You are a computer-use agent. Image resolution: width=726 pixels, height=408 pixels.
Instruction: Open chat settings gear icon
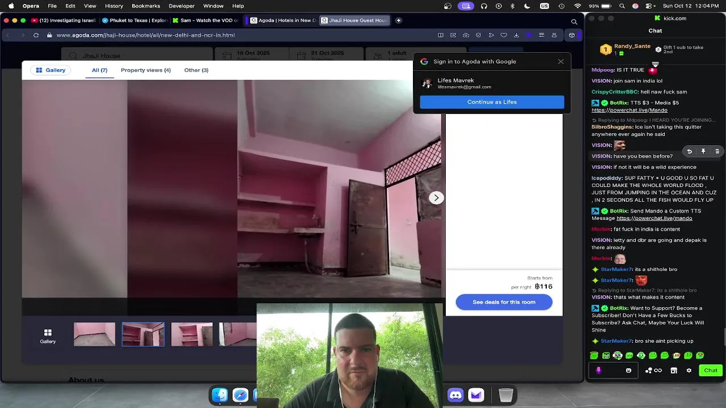[x=689, y=371]
